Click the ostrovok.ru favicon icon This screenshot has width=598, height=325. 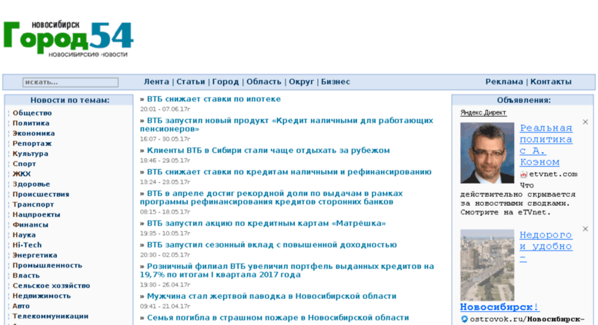click(x=464, y=319)
